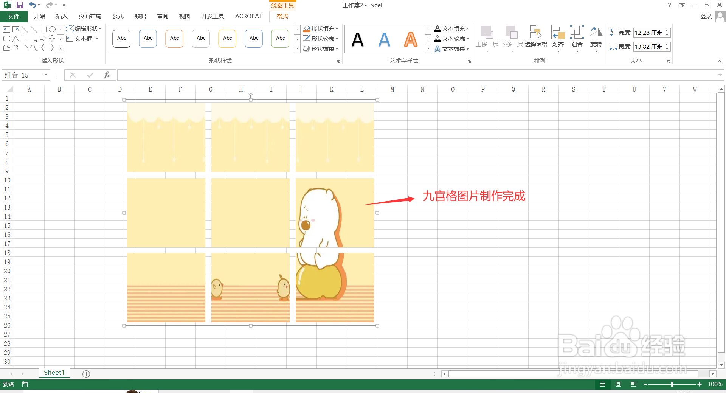Select the rectangle shape in shapes gallery
The width and height of the screenshot is (726, 393).
(43, 29)
